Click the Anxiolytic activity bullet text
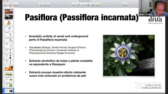Screen dimensions: 168x94 (59, 38)
